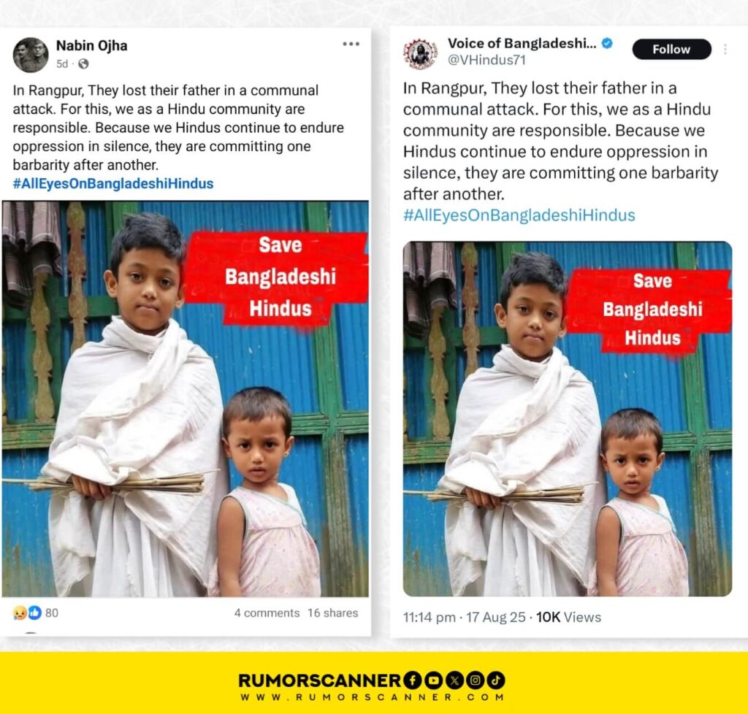The image size is (748, 714).
Task: Open the three-dot menu on Nabin Ojha's post
Action: 351,44
